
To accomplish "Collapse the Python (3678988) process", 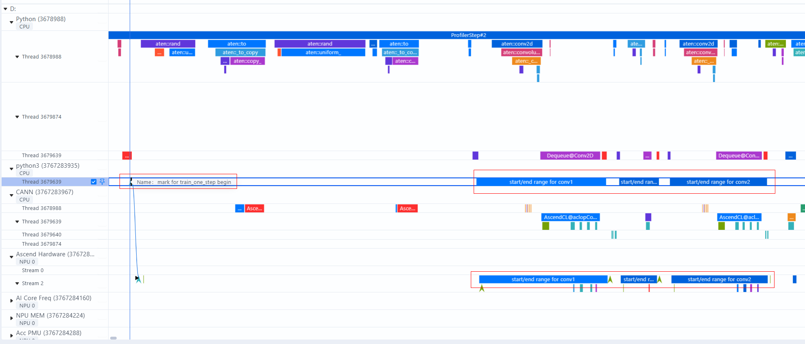I will point(11,22).
